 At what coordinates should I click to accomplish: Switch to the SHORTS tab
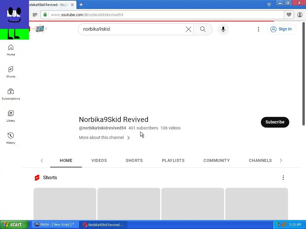134,160
